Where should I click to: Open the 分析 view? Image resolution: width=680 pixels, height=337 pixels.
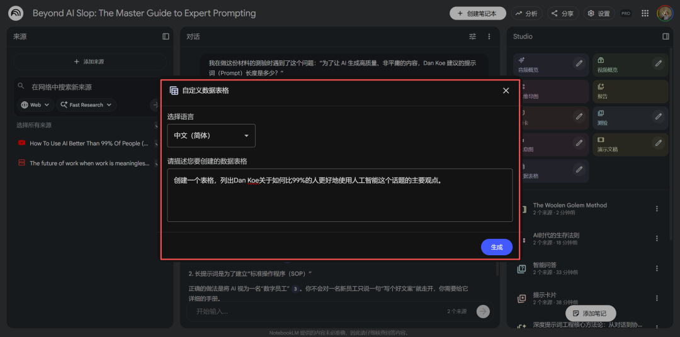coord(526,13)
